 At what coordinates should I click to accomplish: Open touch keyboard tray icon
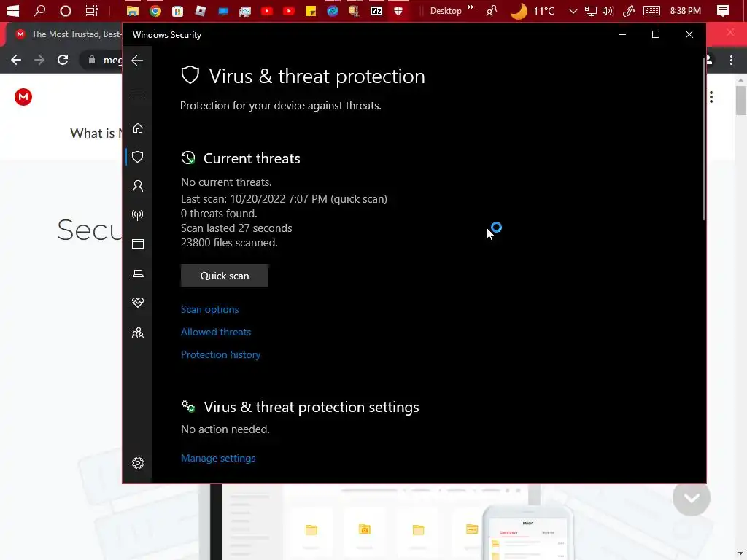(651, 10)
